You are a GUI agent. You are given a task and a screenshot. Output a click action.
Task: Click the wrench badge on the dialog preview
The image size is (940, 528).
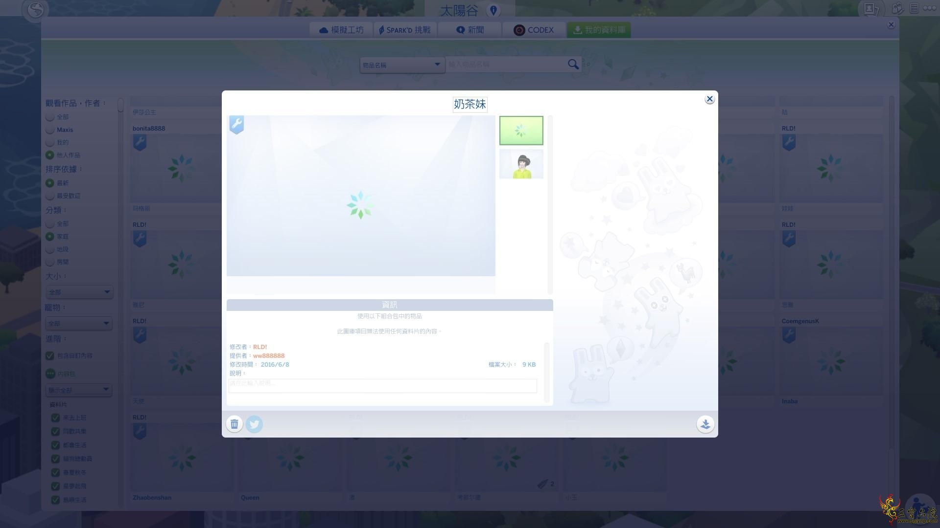pyautogui.click(x=236, y=125)
